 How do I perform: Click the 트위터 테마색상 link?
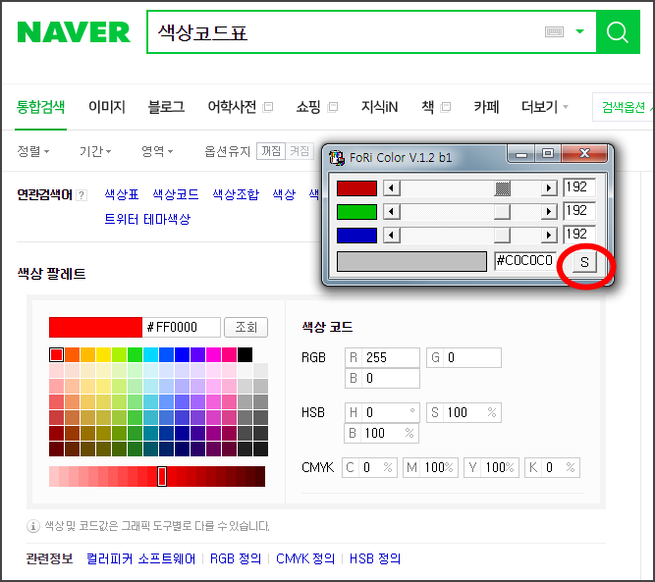[x=147, y=219]
